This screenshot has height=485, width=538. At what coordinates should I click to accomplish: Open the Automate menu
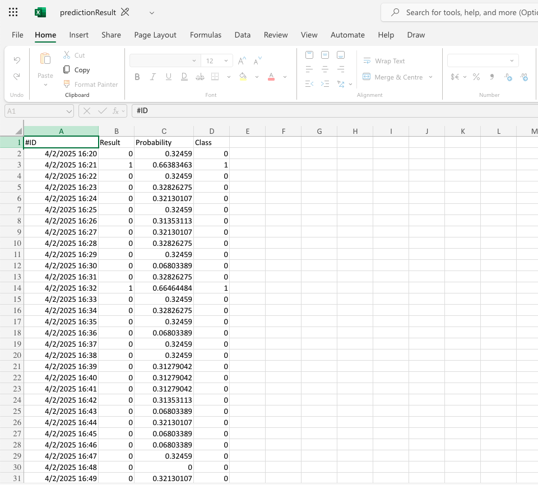347,35
